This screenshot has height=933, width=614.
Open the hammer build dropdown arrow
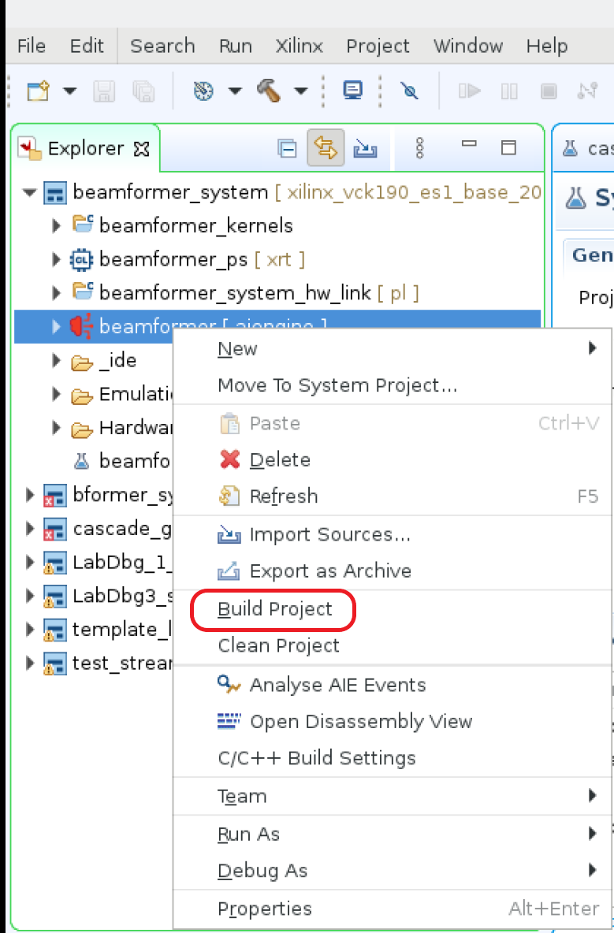pyautogui.click(x=300, y=91)
